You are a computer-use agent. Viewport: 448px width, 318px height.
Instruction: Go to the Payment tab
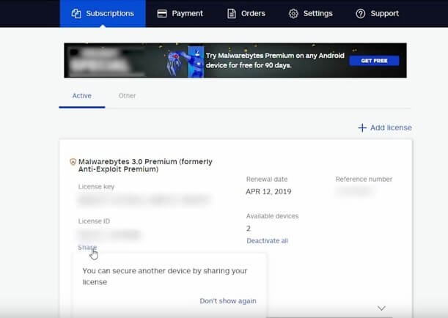click(x=180, y=13)
